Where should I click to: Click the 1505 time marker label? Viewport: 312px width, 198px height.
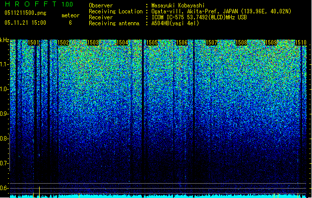[x=152, y=43]
